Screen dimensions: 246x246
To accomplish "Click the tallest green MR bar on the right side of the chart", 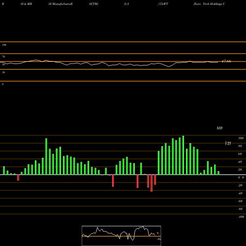I will [183, 155].
